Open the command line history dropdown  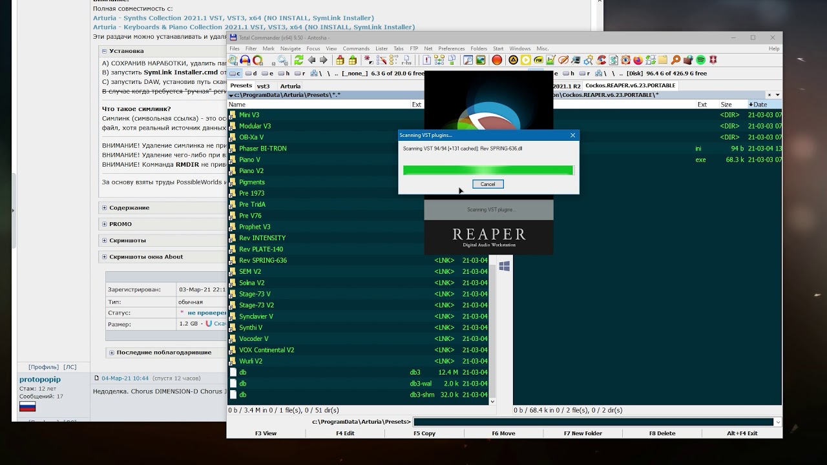click(777, 422)
